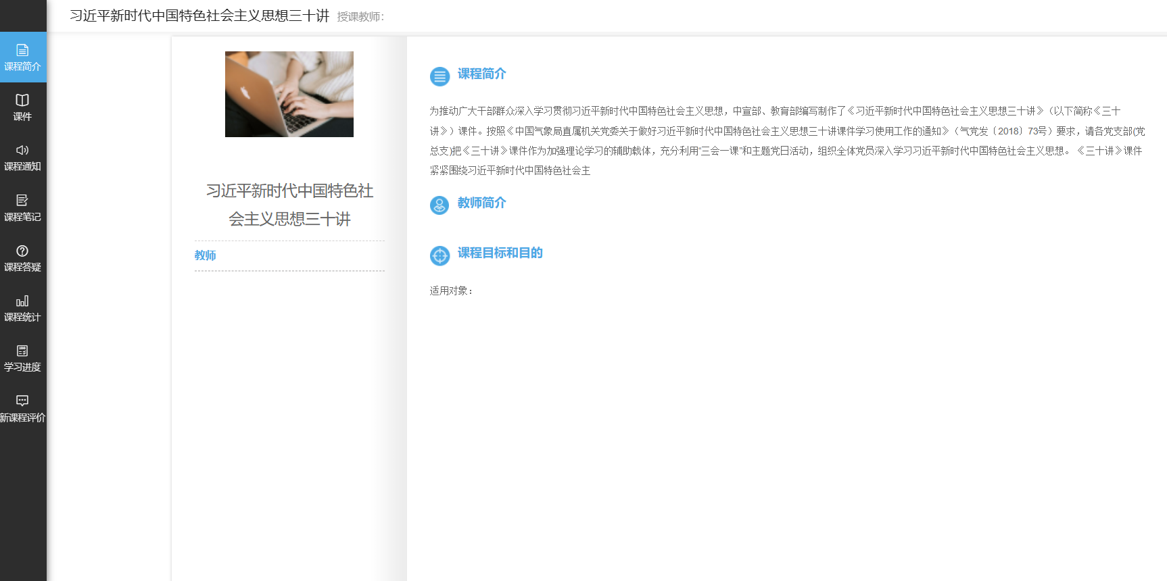
Task: Select the 课程答疑 question mark icon
Action: coord(22,251)
